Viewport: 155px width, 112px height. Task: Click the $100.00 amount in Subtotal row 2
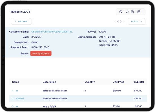tap(138, 98)
